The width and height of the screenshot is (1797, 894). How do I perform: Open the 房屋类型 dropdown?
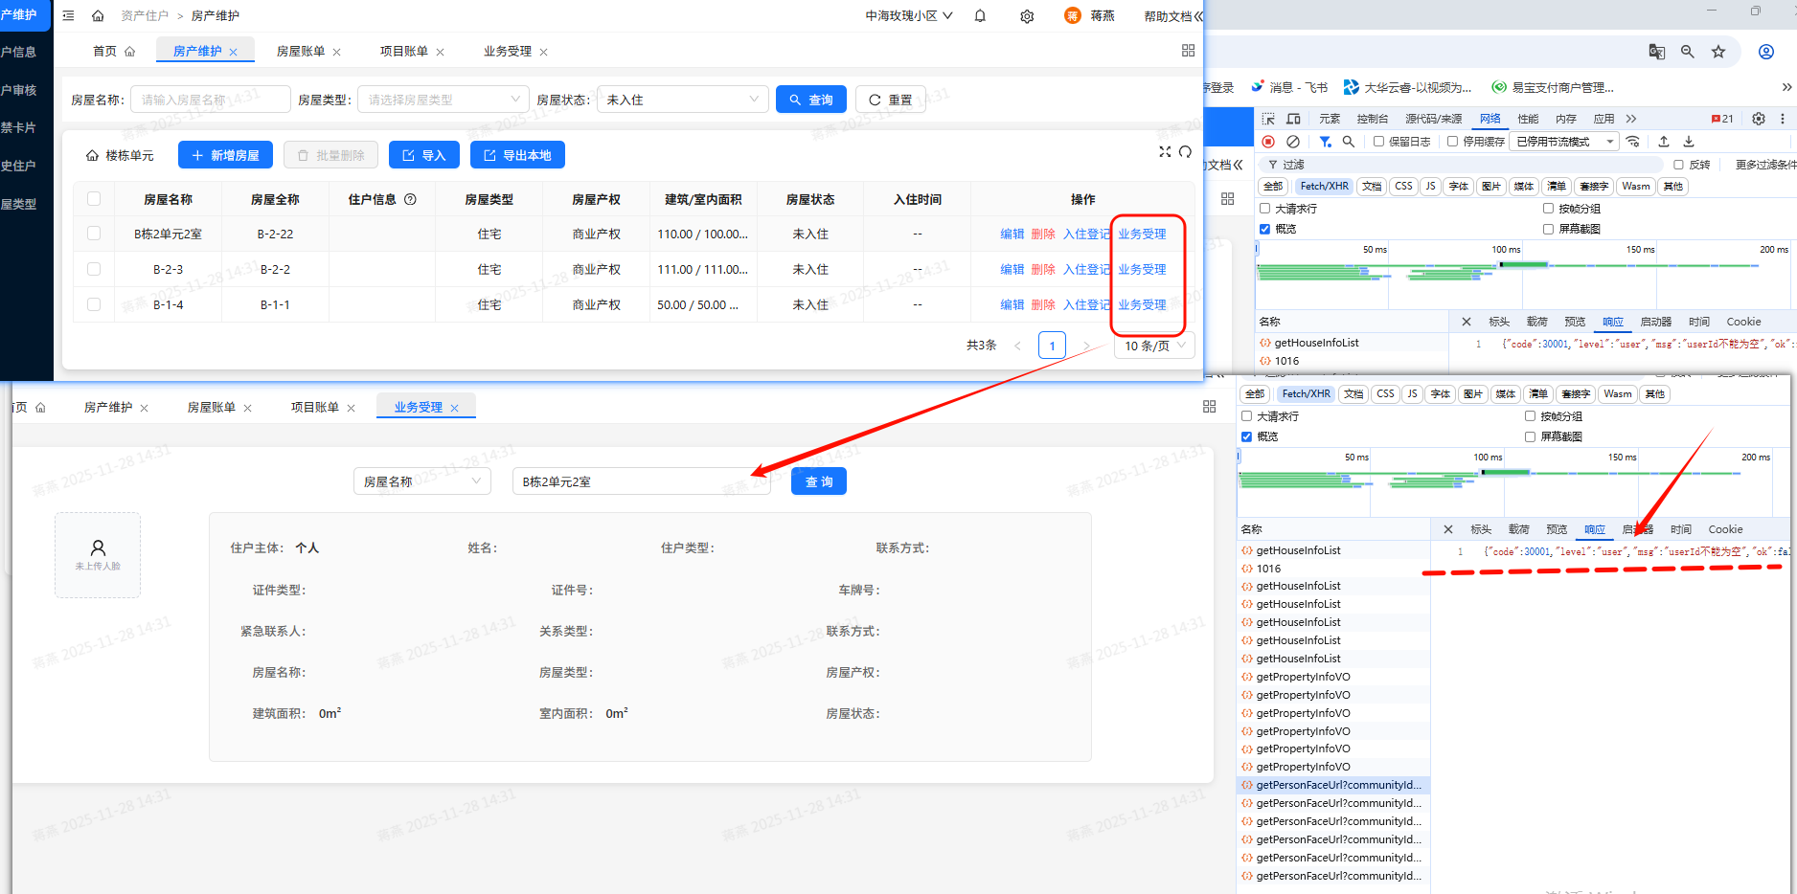(x=443, y=100)
